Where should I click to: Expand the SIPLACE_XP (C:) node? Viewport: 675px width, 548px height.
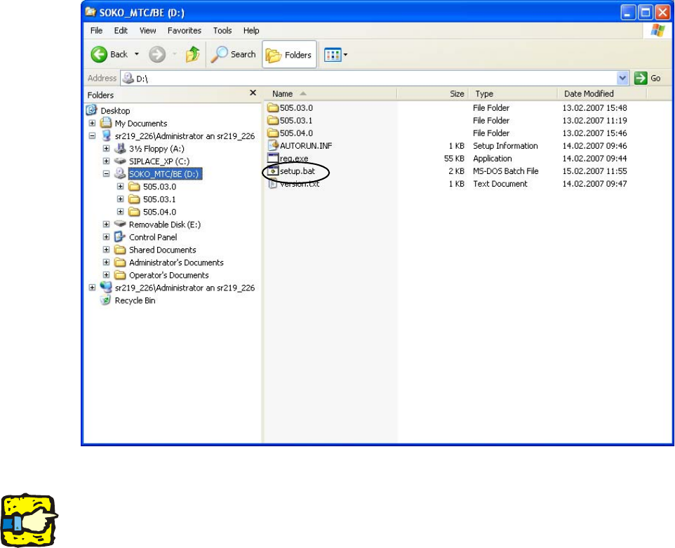tap(107, 161)
